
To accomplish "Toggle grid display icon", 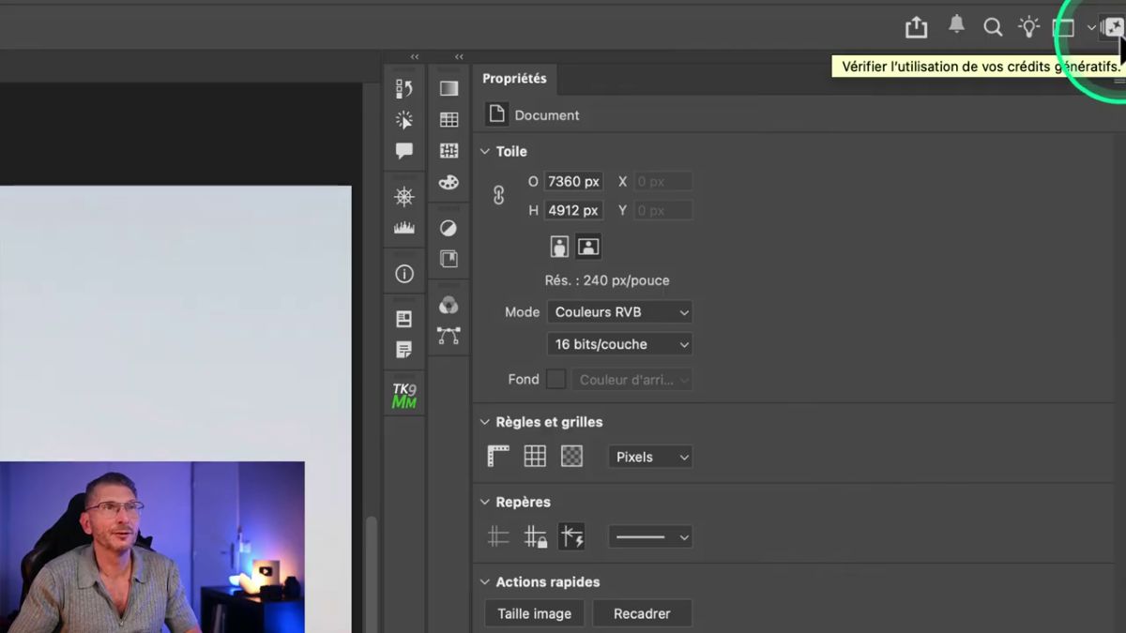I will 535,457.
